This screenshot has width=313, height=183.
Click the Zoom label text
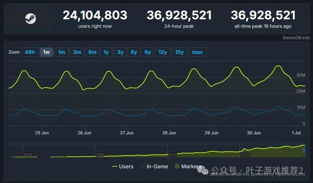click(14, 52)
